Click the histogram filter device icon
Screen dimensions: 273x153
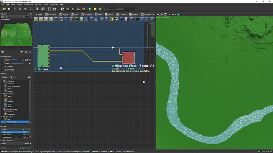[96, 19]
